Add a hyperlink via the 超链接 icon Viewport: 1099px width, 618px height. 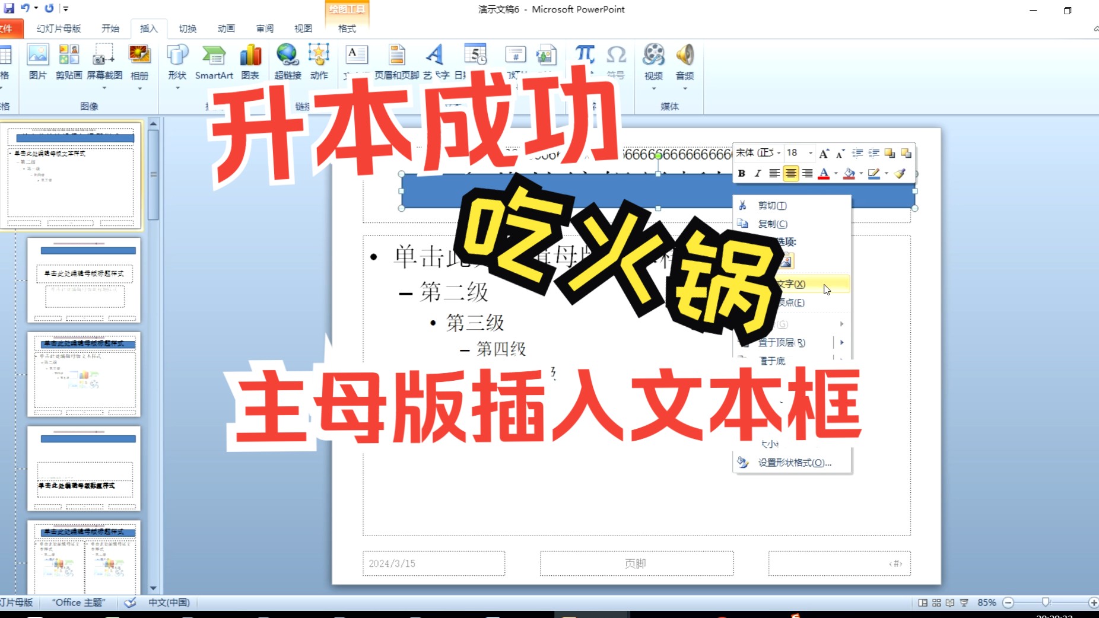(287, 62)
